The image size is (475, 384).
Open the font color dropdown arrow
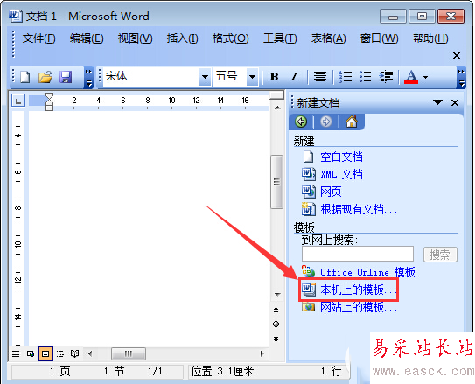pyautogui.click(x=426, y=77)
